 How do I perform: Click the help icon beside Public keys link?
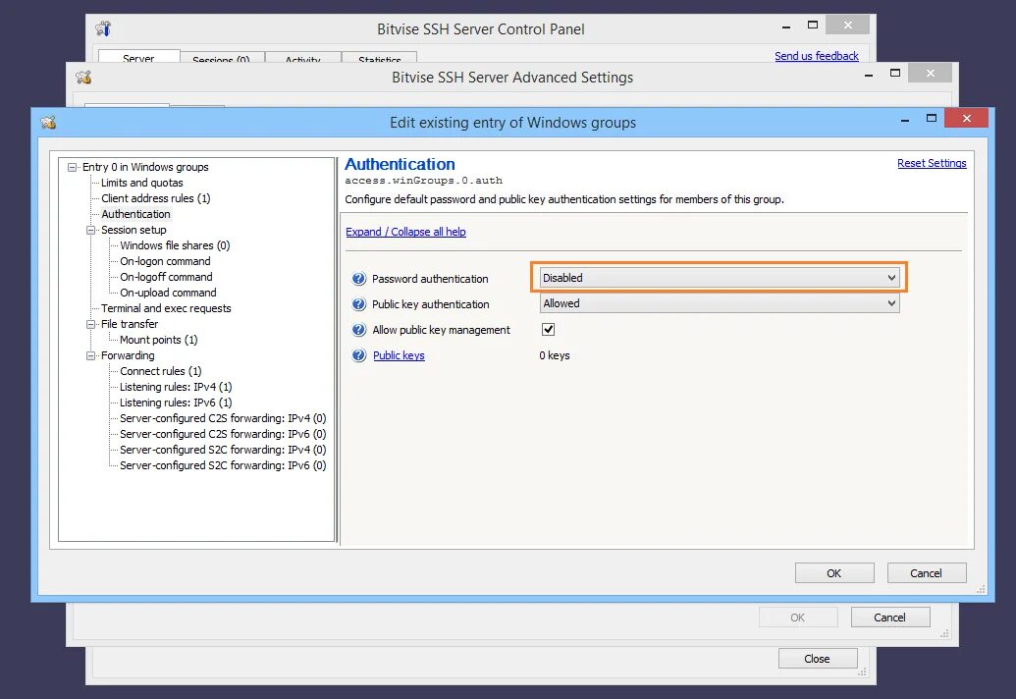pos(359,355)
